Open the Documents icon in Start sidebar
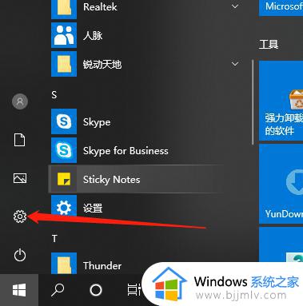Viewport: 303px width, 306px height. click(x=19, y=140)
